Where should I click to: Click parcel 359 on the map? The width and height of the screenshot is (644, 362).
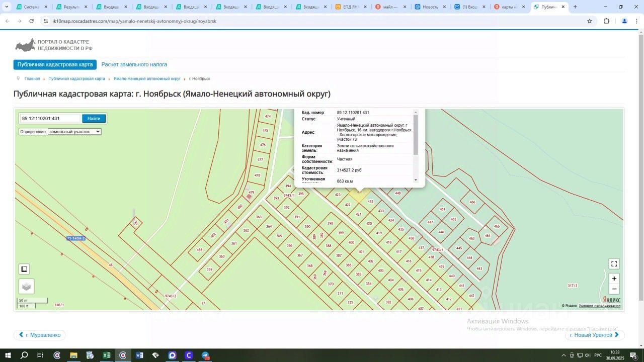coord(210,269)
